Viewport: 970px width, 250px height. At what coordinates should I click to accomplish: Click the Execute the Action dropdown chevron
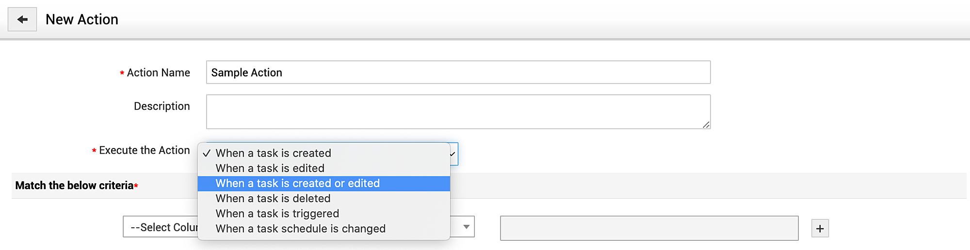[453, 154]
